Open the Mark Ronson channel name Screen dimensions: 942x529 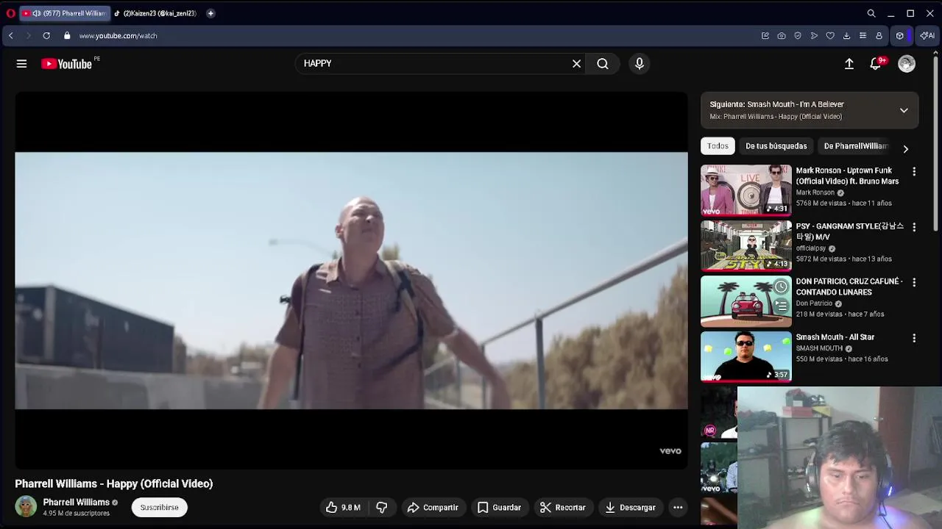pyautogui.click(x=815, y=192)
